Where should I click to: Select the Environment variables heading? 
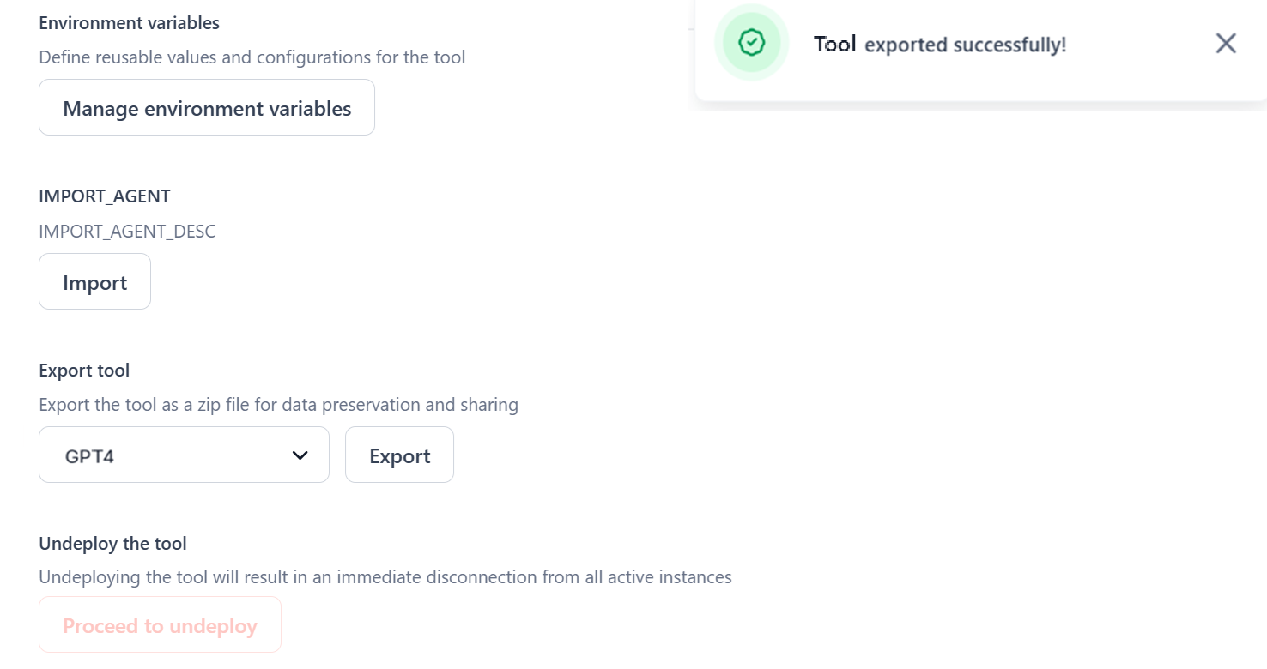[x=129, y=23]
